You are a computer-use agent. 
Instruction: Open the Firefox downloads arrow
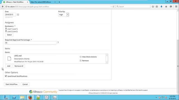(161, 7)
